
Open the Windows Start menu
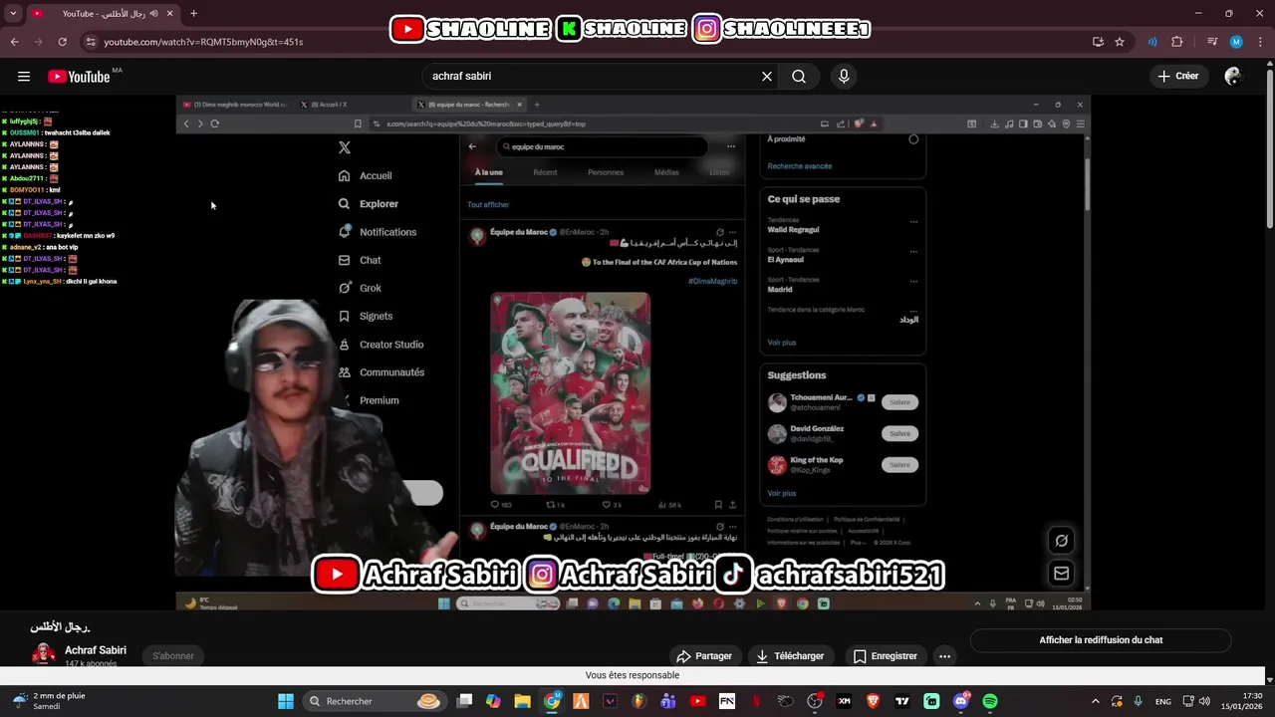tap(286, 701)
